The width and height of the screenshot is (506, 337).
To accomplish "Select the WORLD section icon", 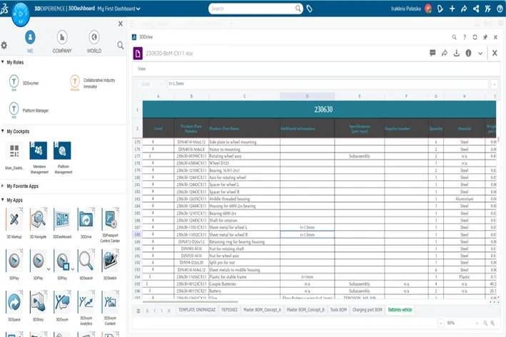I will [x=94, y=37].
